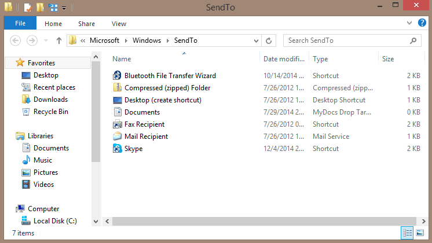Click the Fax Recipient file name
432x243 pixels.
click(x=144, y=124)
